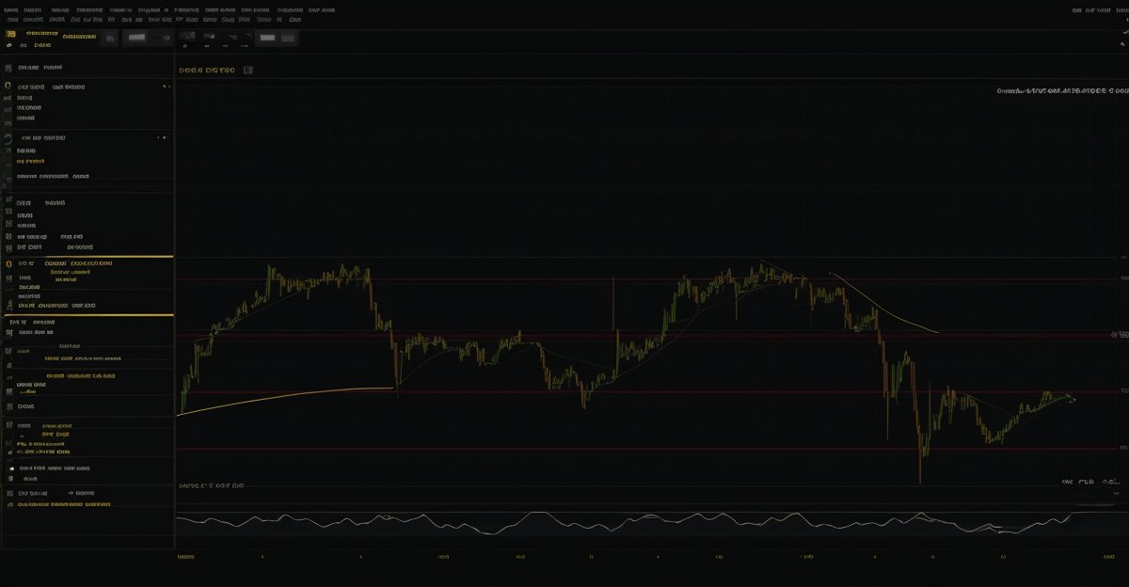This screenshot has width=1129, height=587.
Task: Click the yellow circle icon on the highlighted sidebar row
Action: coord(8,264)
